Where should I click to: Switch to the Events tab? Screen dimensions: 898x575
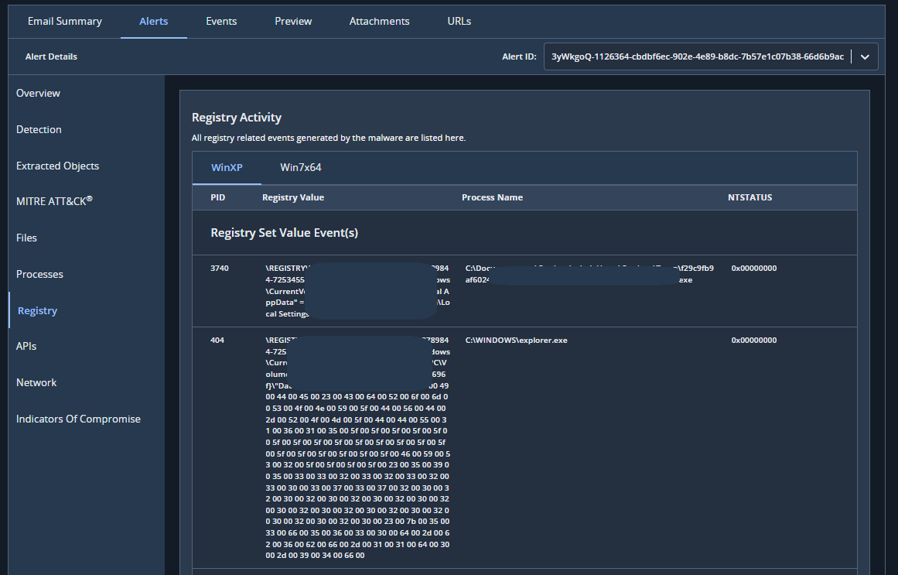pos(221,21)
